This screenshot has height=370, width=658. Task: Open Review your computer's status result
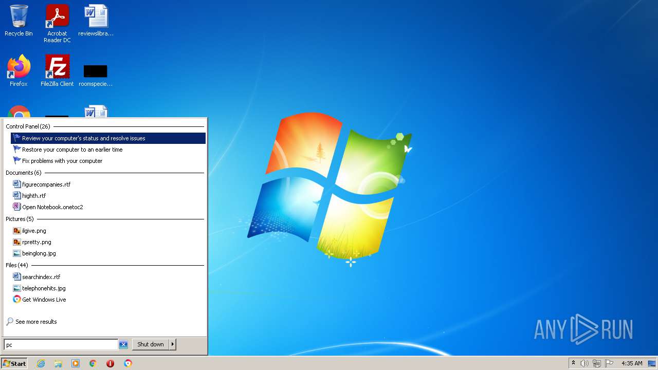108,138
